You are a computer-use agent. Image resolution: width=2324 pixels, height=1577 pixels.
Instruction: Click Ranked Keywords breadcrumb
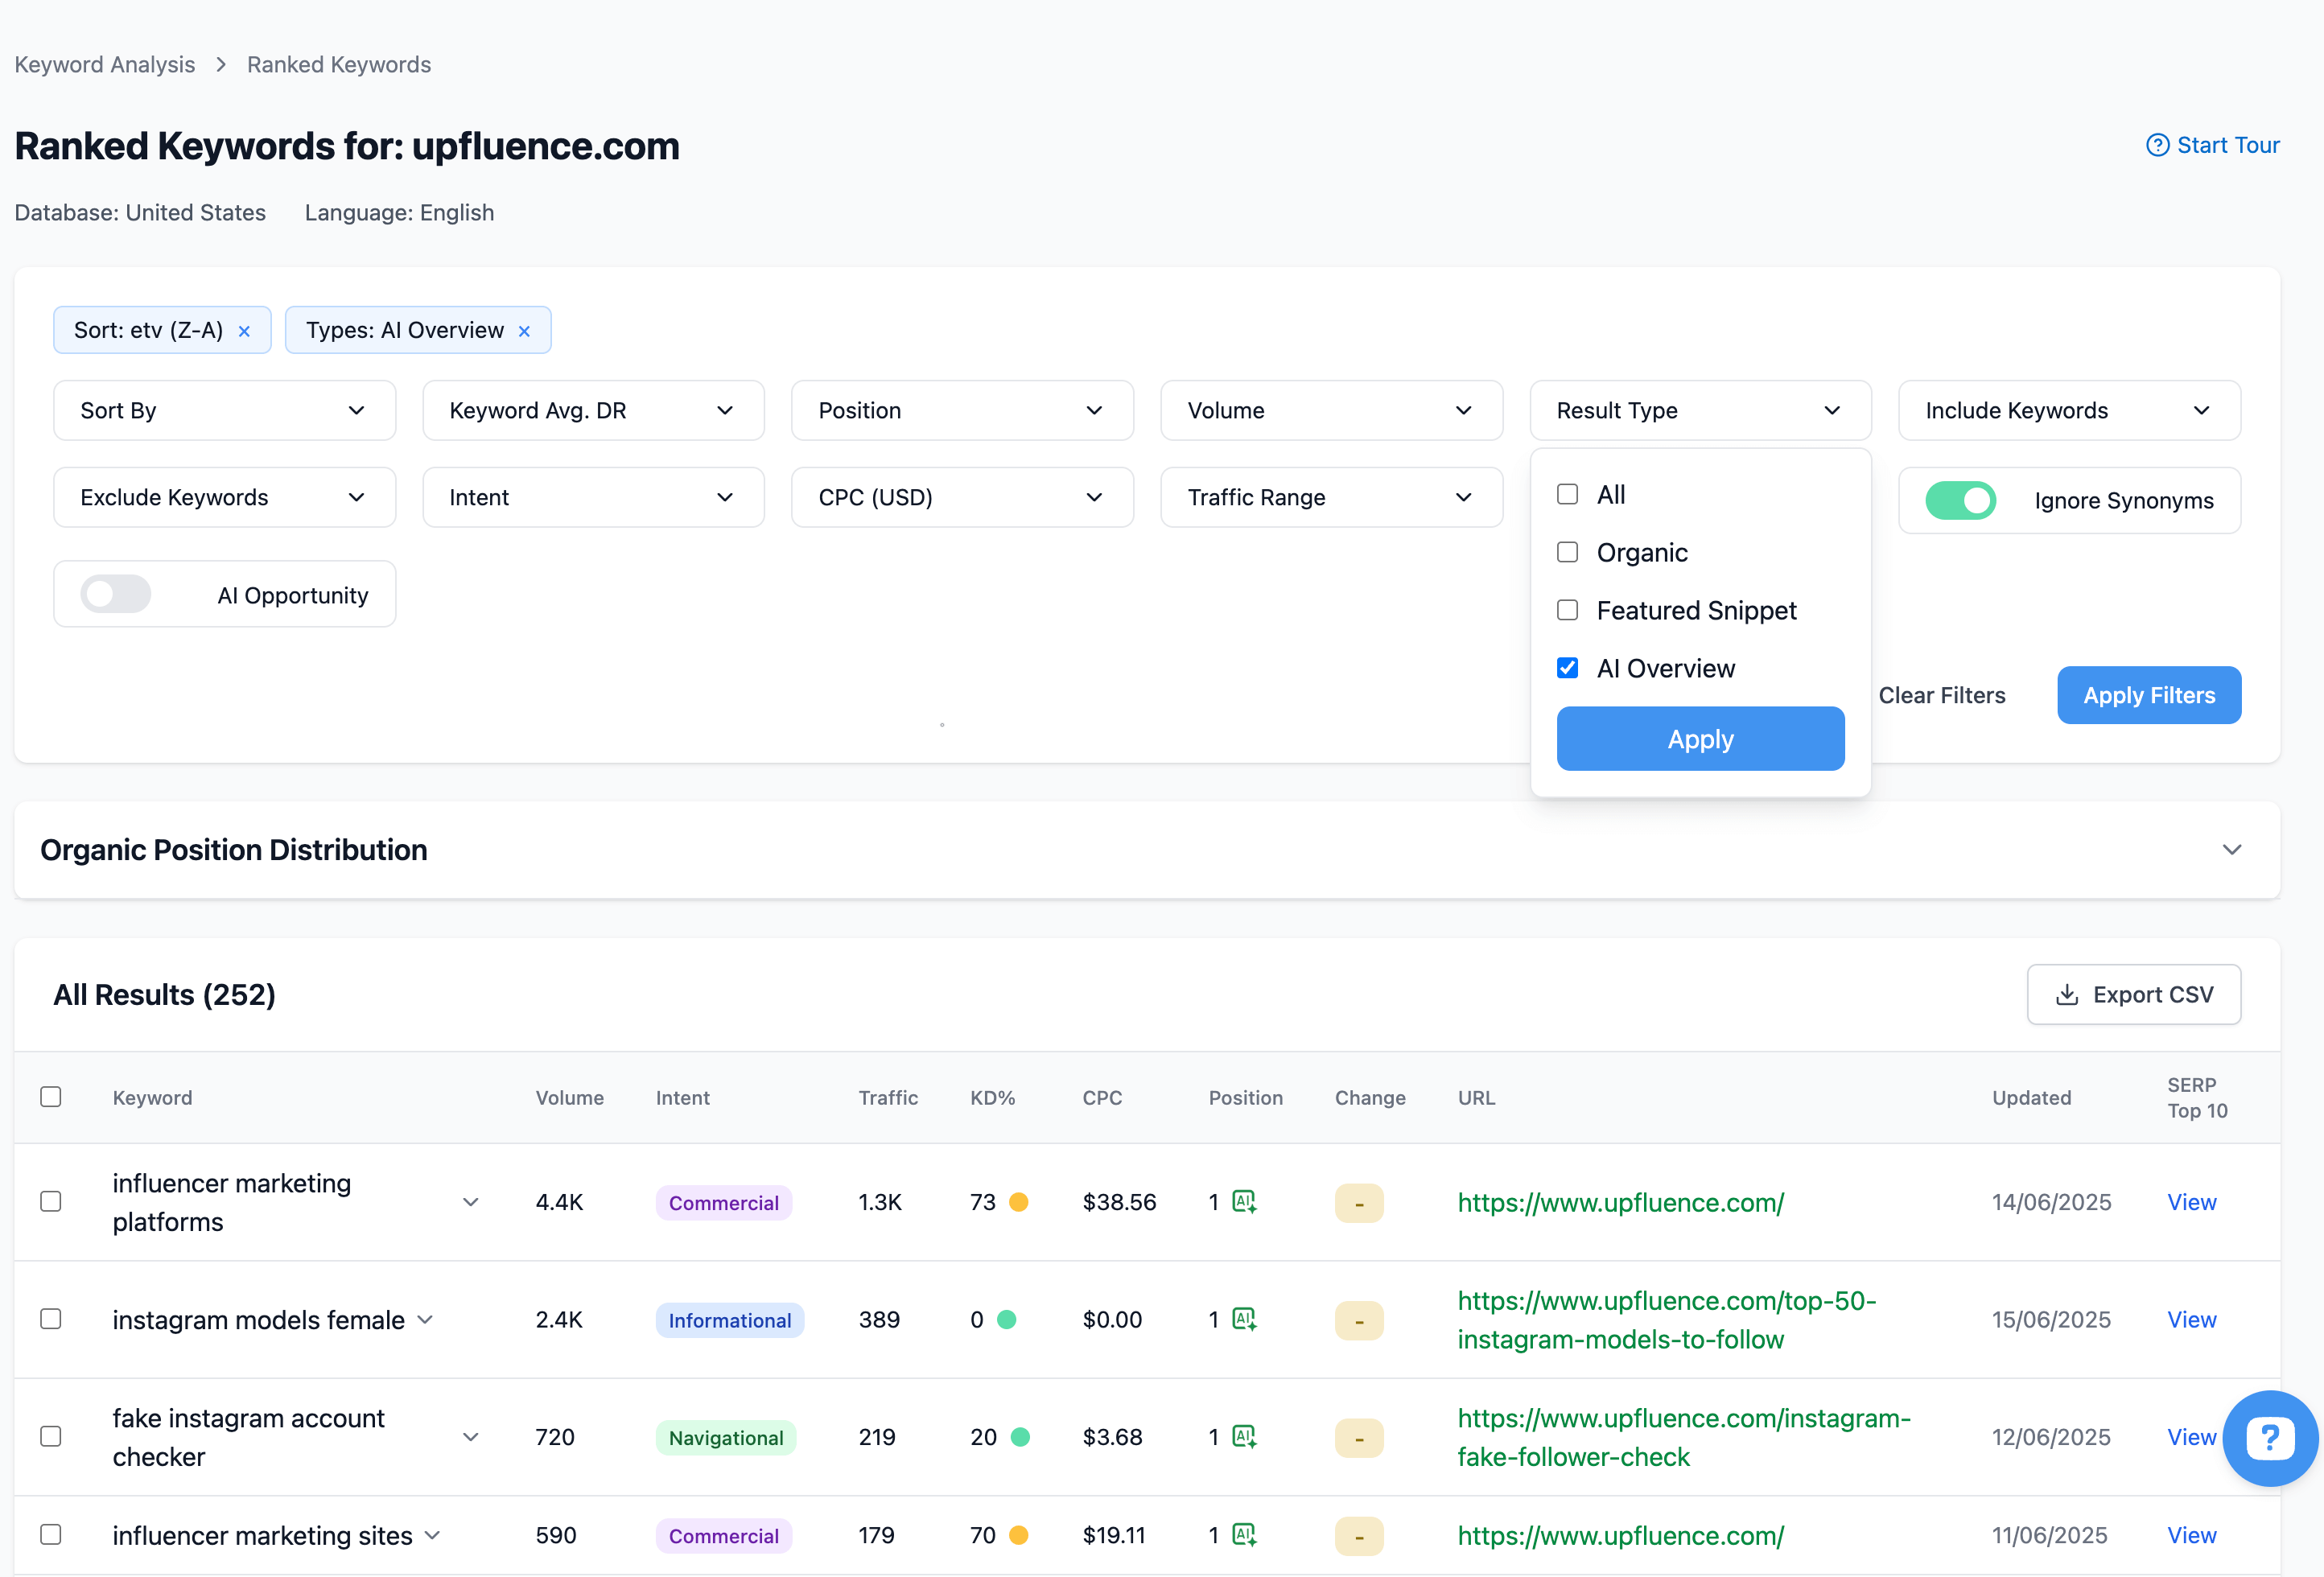pos(339,64)
